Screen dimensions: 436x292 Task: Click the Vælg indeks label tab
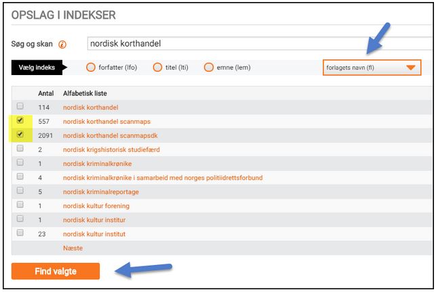tap(36, 68)
